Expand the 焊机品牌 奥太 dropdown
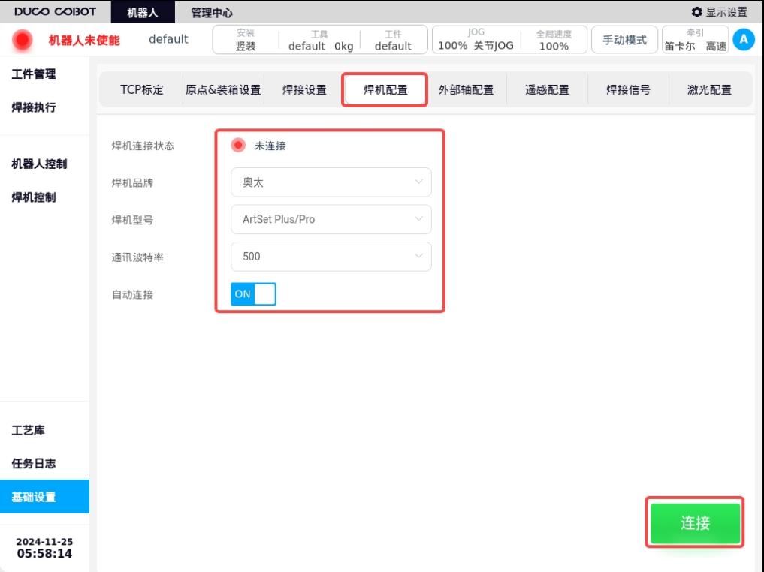The image size is (764, 572). point(331,182)
